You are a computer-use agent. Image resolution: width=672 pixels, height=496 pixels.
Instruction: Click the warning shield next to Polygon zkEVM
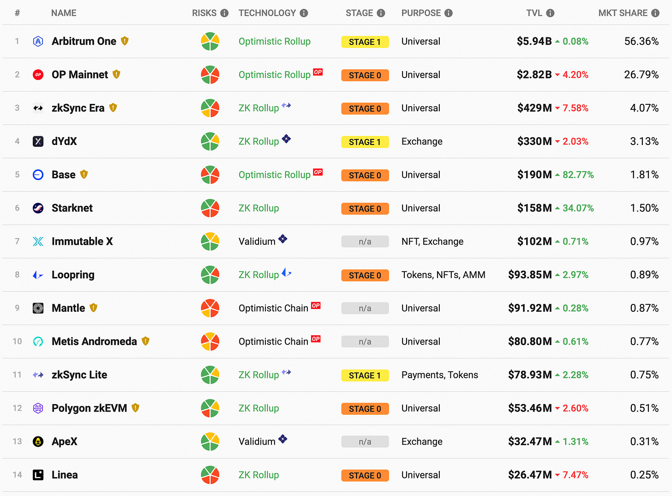click(135, 408)
